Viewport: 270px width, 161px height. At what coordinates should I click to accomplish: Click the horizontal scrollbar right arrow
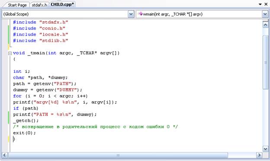pos(259,155)
